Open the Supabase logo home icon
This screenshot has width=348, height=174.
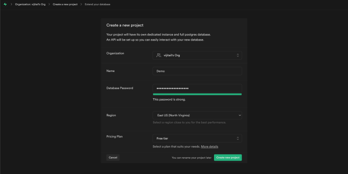(x=5, y=4)
